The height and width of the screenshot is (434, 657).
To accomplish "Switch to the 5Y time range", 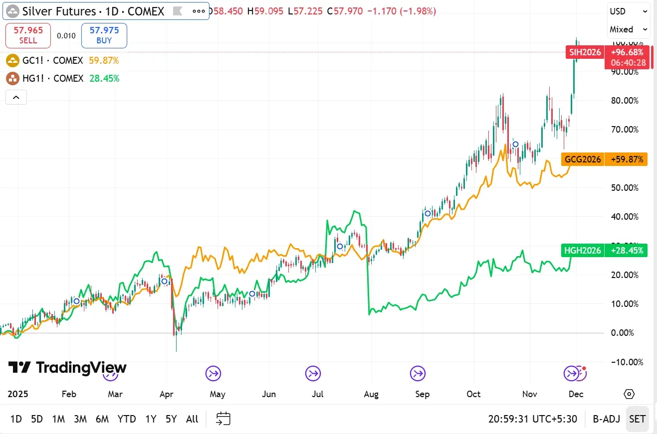I will click(x=171, y=419).
